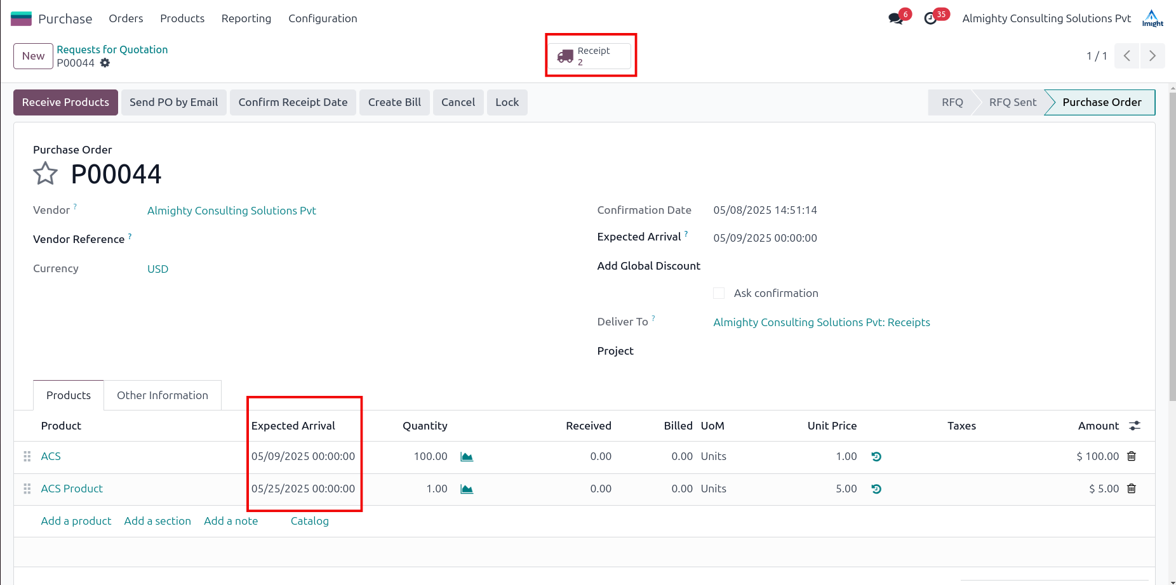Mark P00044 as favorite star
The image size is (1176, 585).
pos(45,173)
